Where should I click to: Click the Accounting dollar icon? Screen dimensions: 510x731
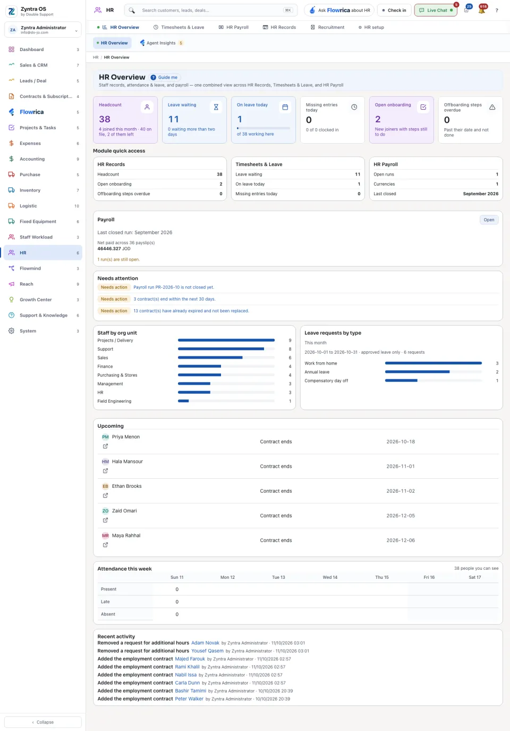(x=11, y=159)
